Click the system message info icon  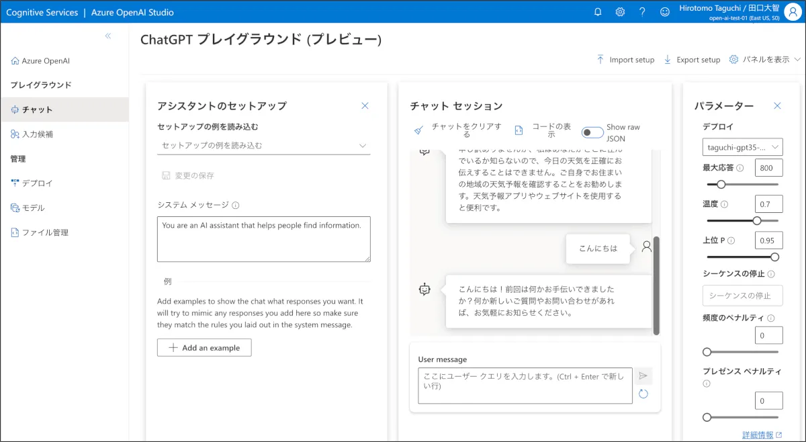point(236,206)
